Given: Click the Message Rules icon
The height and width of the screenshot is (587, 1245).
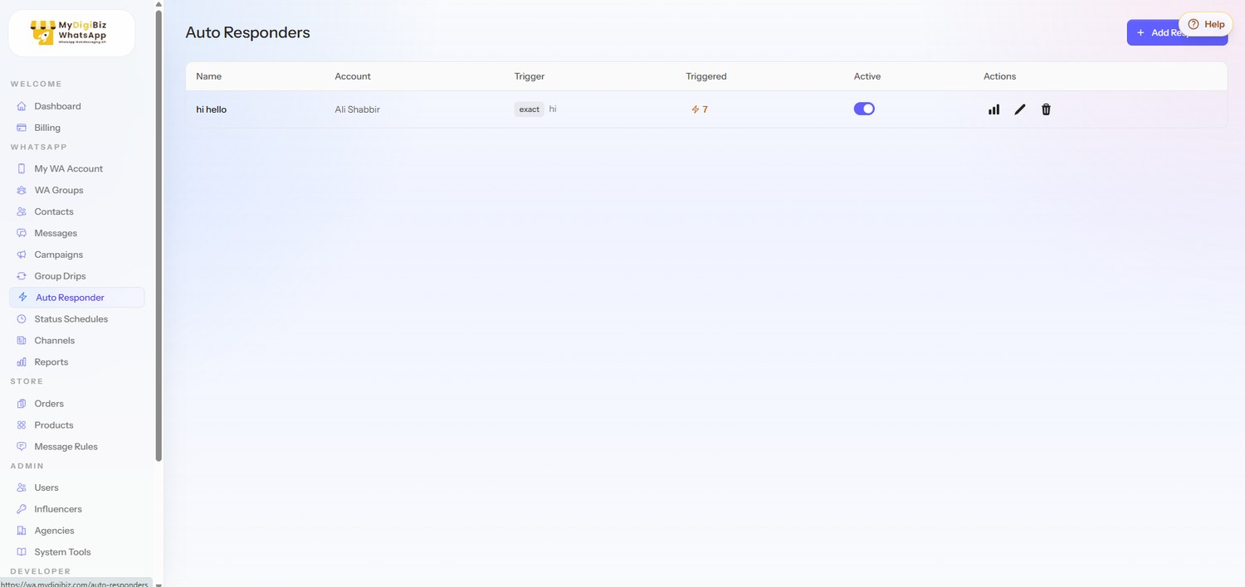Looking at the screenshot, I should pyautogui.click(x=22, y=447).
